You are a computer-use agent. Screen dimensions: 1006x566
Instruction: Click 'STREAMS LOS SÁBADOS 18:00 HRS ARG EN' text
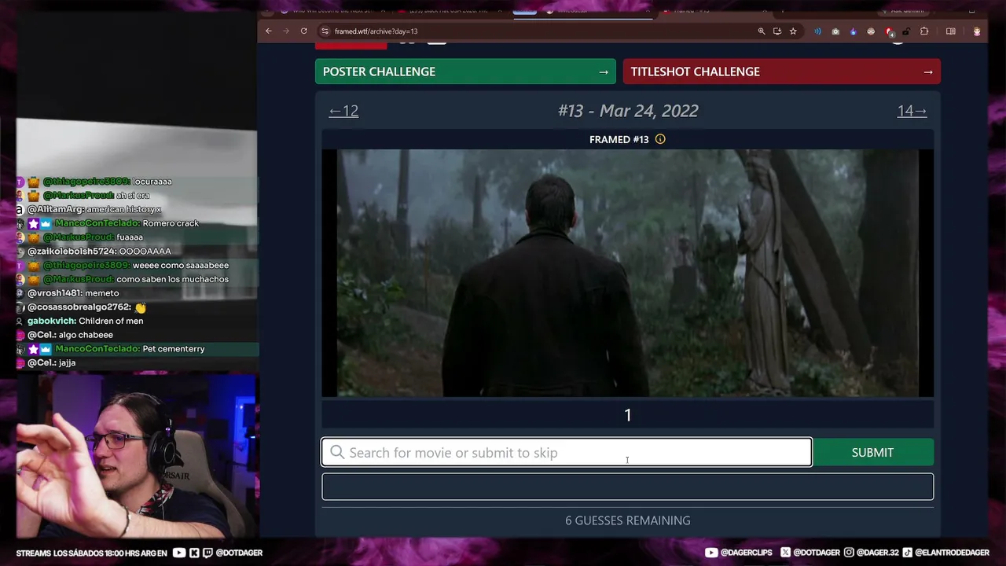point(91,553)
